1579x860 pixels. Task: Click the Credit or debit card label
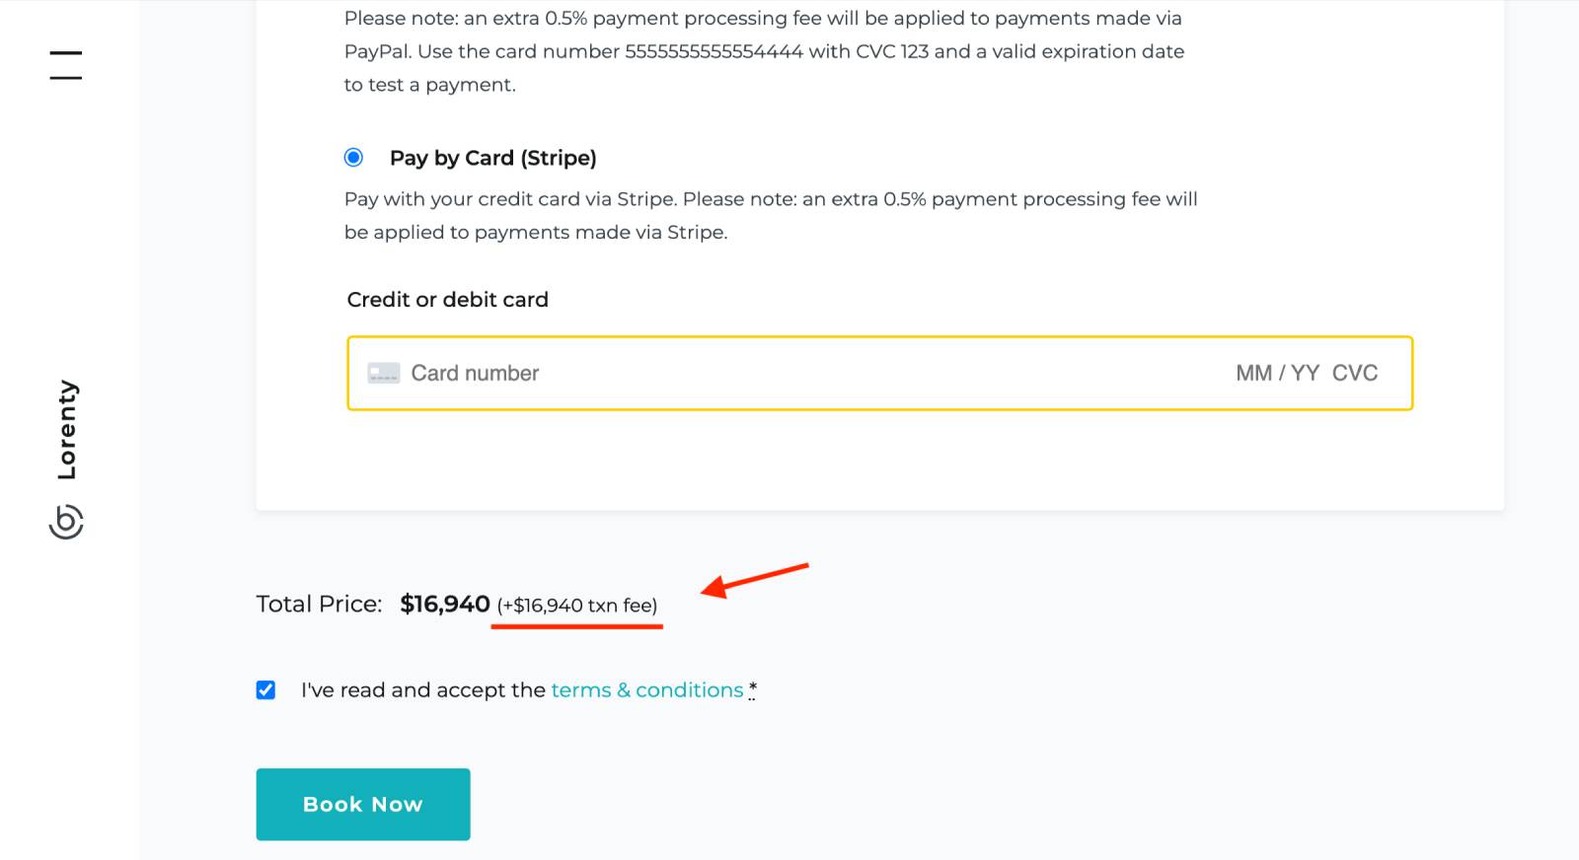point(447,300)
